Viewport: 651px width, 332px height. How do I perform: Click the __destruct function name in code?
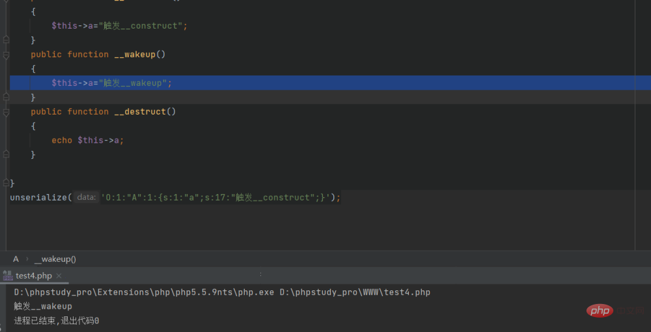(x=140, y=111)
